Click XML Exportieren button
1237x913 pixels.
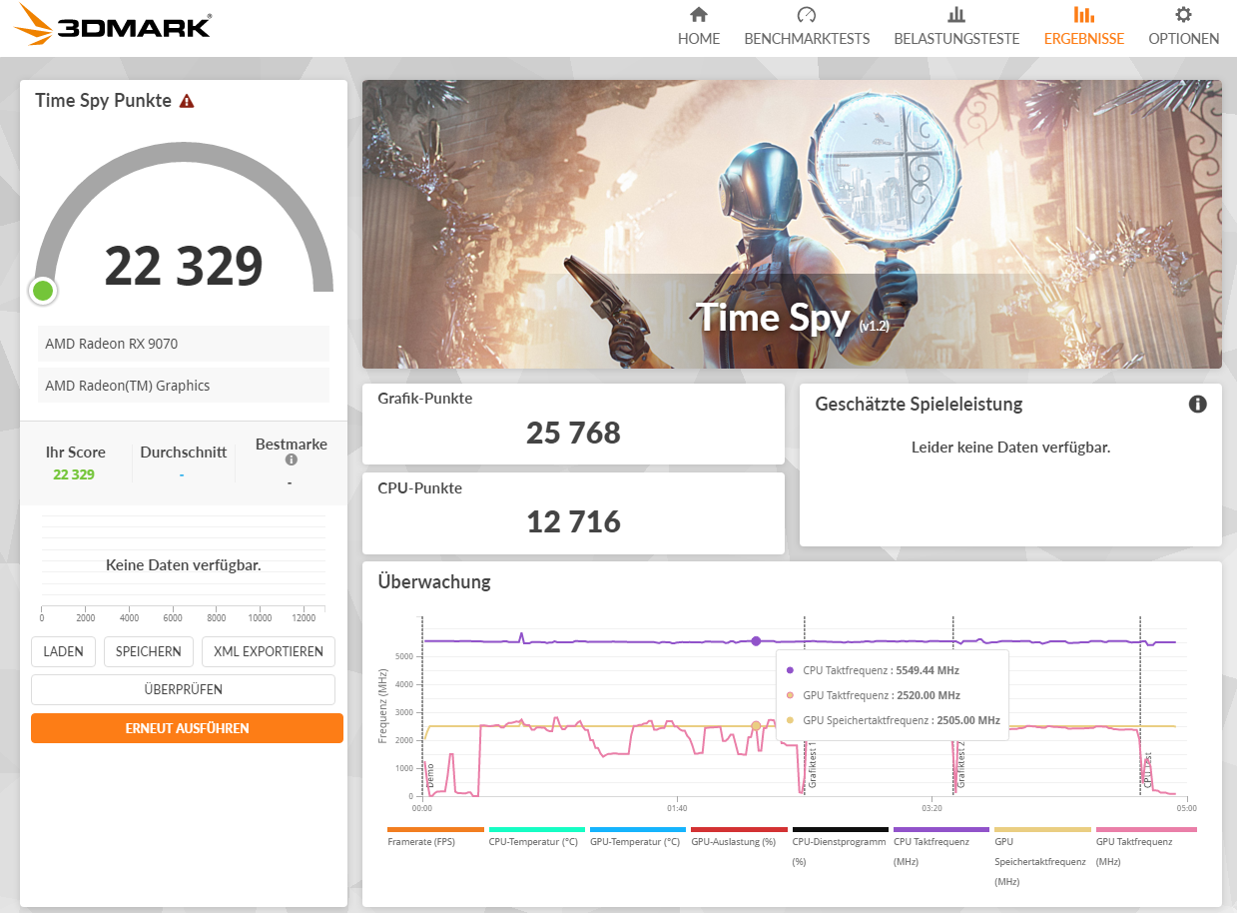click(269, 651)
